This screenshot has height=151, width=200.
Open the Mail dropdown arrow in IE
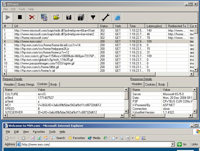[x=117, y=138]
